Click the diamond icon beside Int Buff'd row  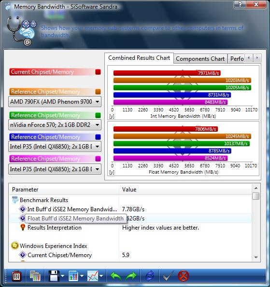point(23,209)
